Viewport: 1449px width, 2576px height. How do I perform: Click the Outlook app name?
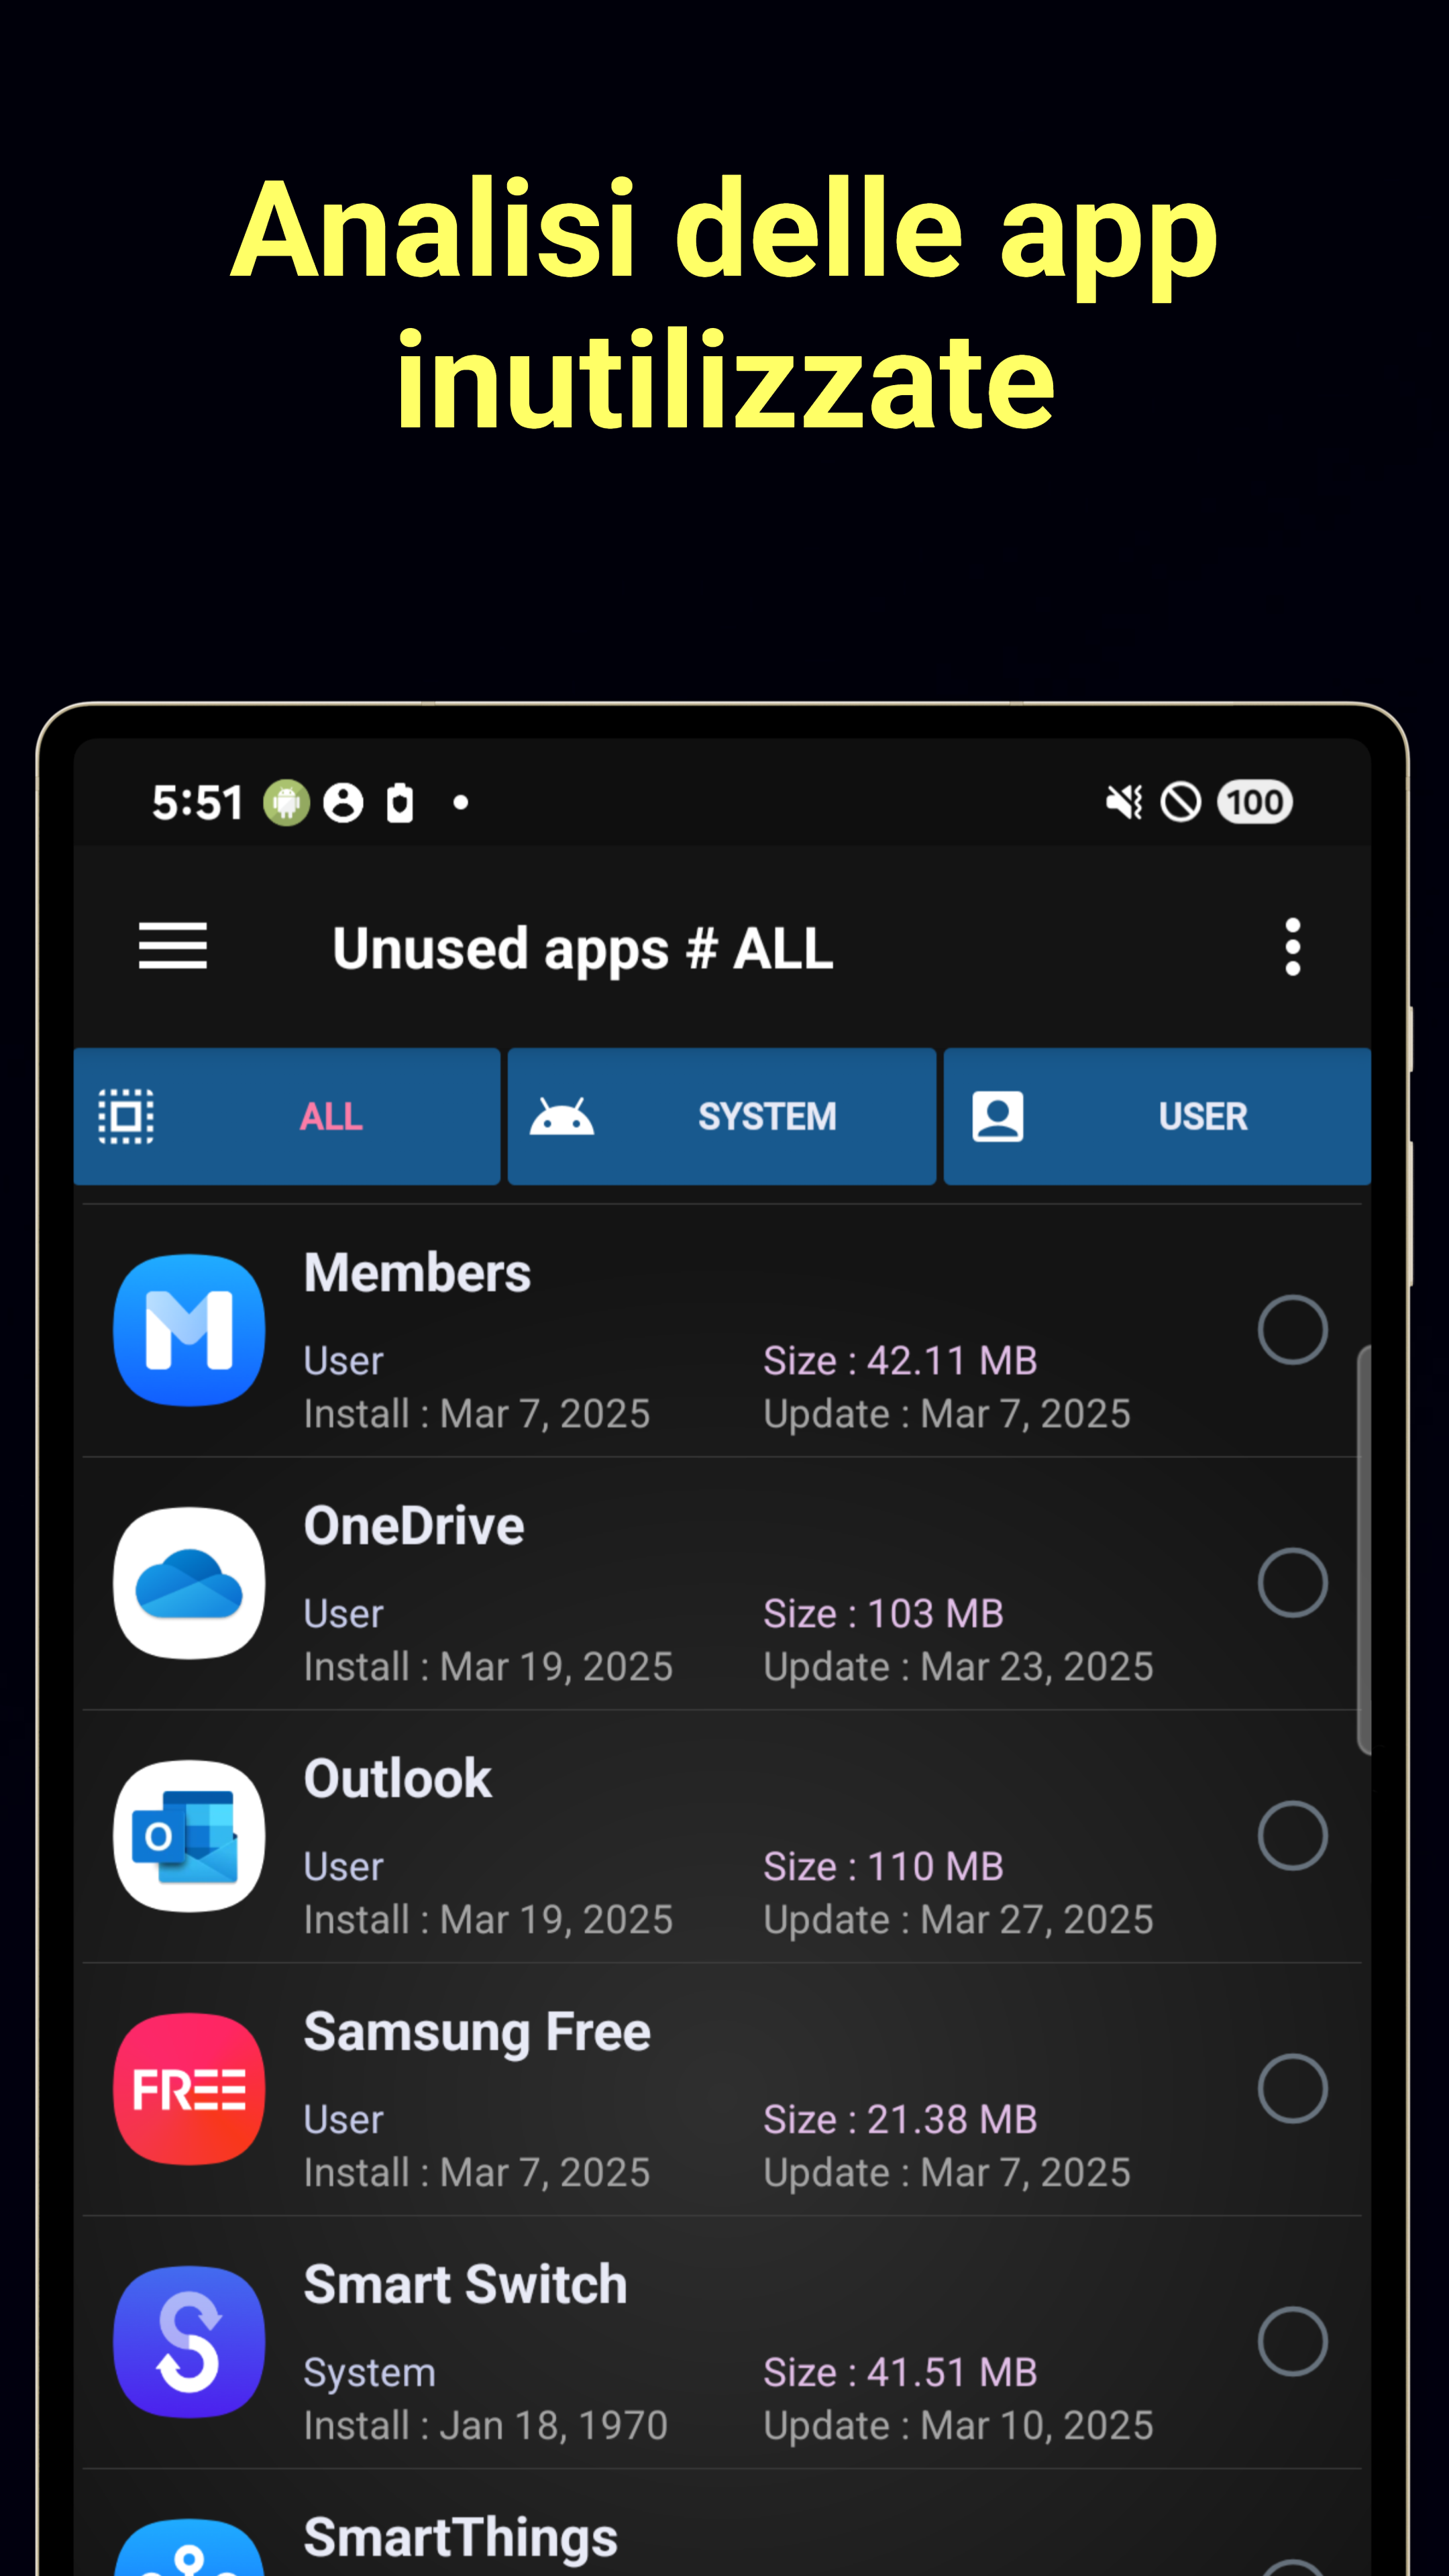(398, 1779)
